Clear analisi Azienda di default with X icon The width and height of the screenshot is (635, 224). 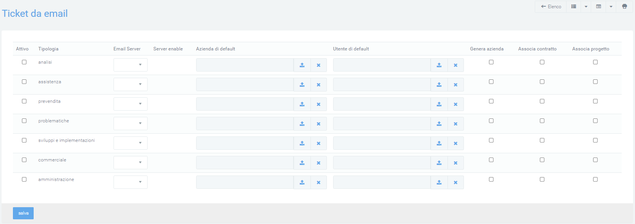coord(319,65)
